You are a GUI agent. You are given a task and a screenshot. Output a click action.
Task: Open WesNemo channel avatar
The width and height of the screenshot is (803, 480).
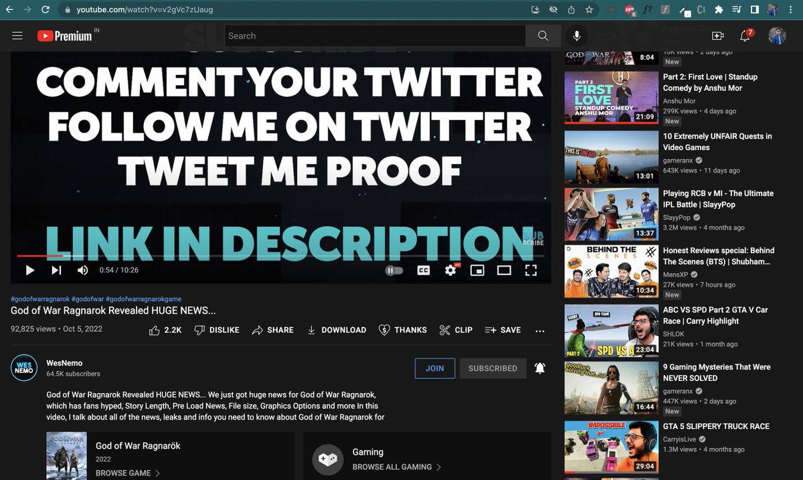(x=24, y=368)
